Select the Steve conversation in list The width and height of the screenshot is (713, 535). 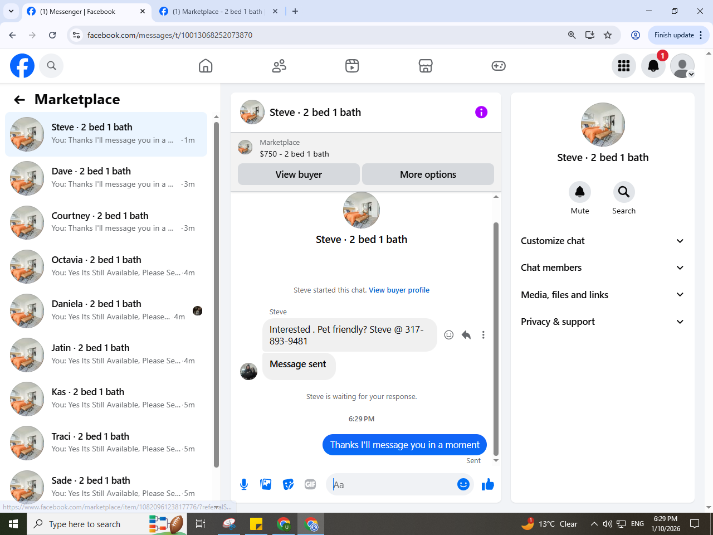click(x=106, y=134)
